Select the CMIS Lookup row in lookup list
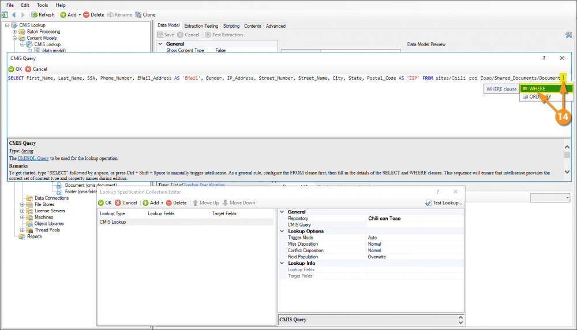The height and width of the screenshot is (330, 577). click(x=186, y=222)
